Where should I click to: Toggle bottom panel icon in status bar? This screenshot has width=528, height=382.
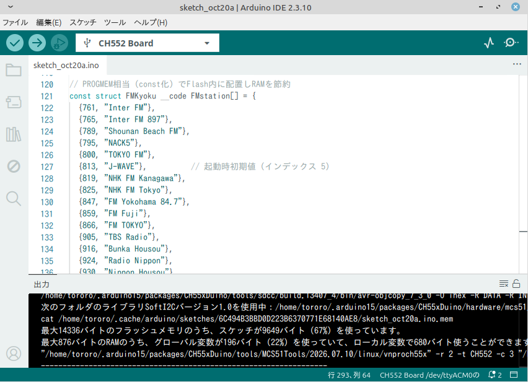(x=514, y=375)
